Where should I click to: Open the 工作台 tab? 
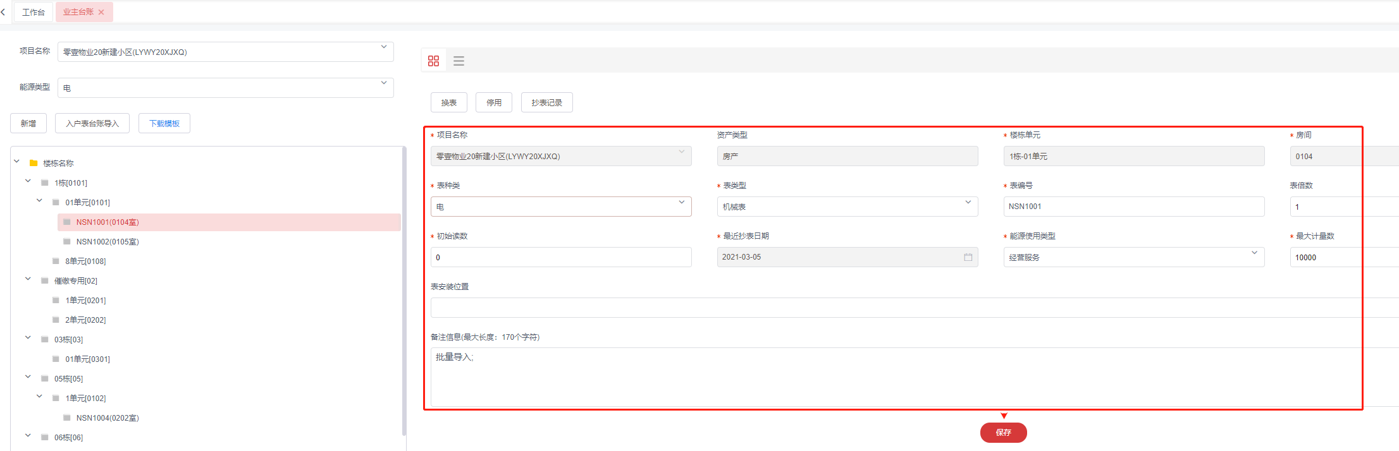[34, 12]
